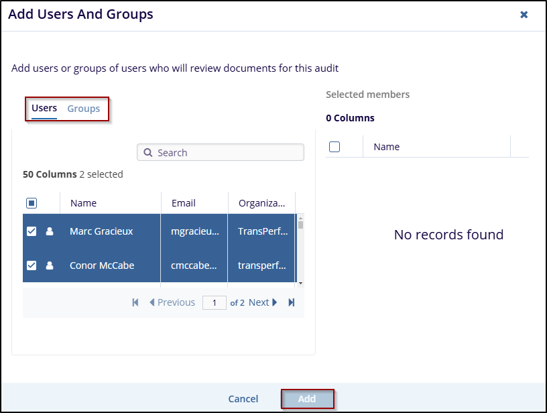Click user icon beside Marc Gracieux

pos(50,231)
